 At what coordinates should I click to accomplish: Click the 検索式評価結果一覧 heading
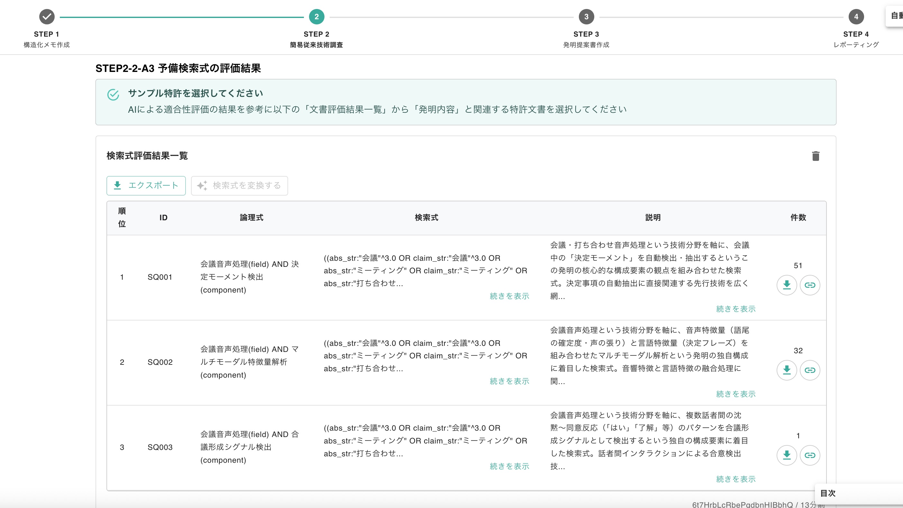(x=147, y=156)
